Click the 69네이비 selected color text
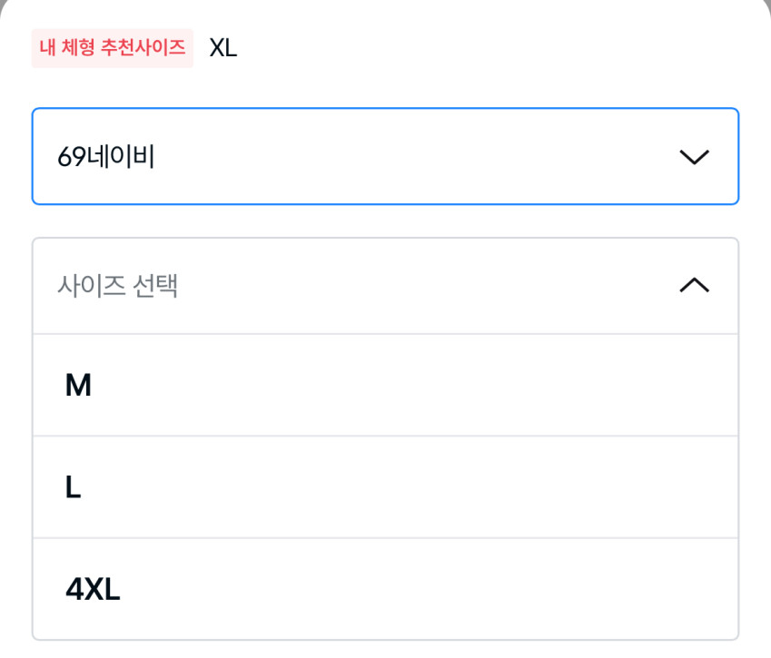 106,157
